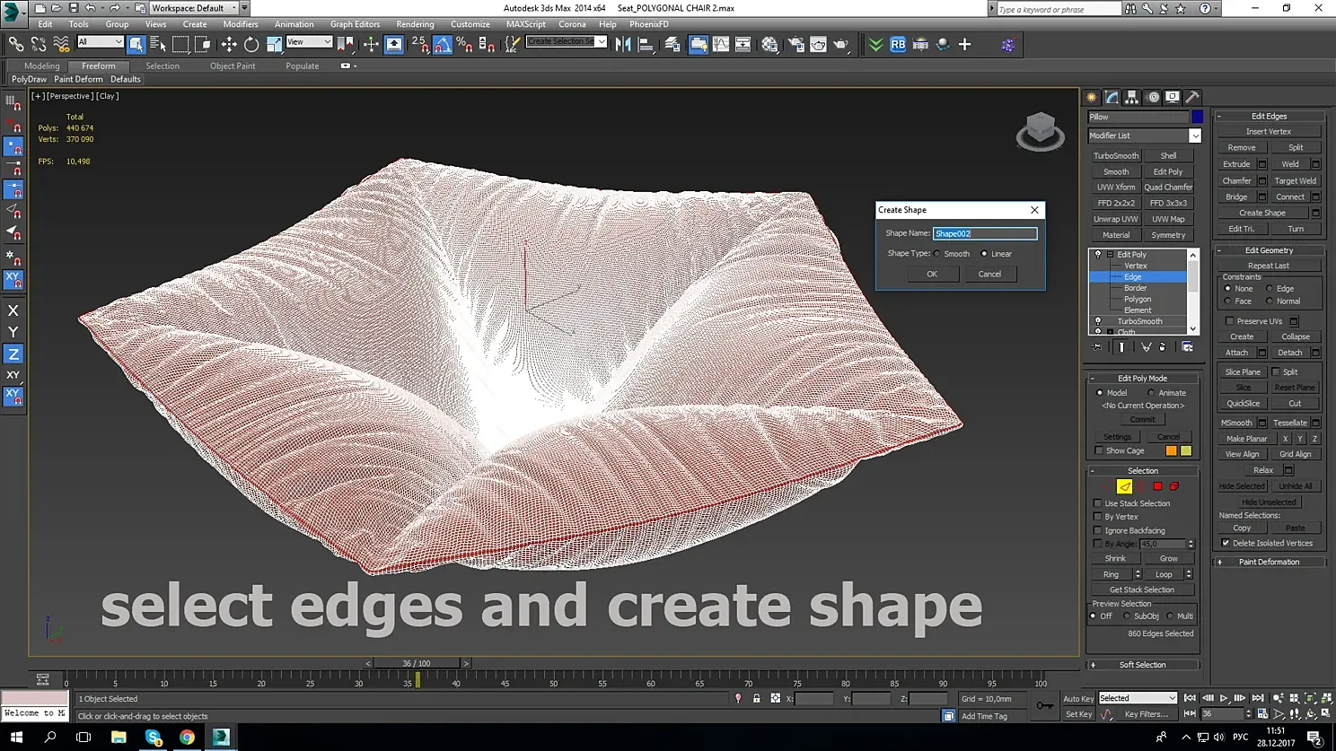Confirm Create Shape dialog with OK

coord(931,274)
